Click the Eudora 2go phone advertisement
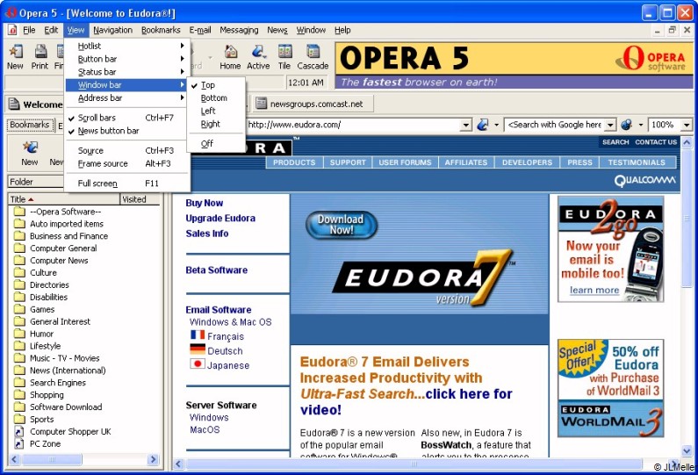The width and height of the screenshot is (698, 475). [x=611, y=249]
